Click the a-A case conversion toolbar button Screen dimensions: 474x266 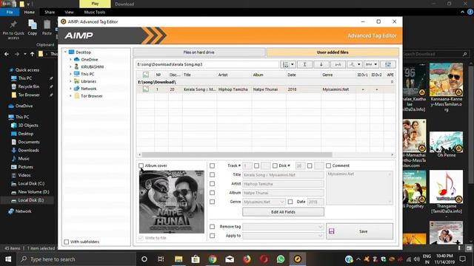pyautogui.click(x=338, y=64)
